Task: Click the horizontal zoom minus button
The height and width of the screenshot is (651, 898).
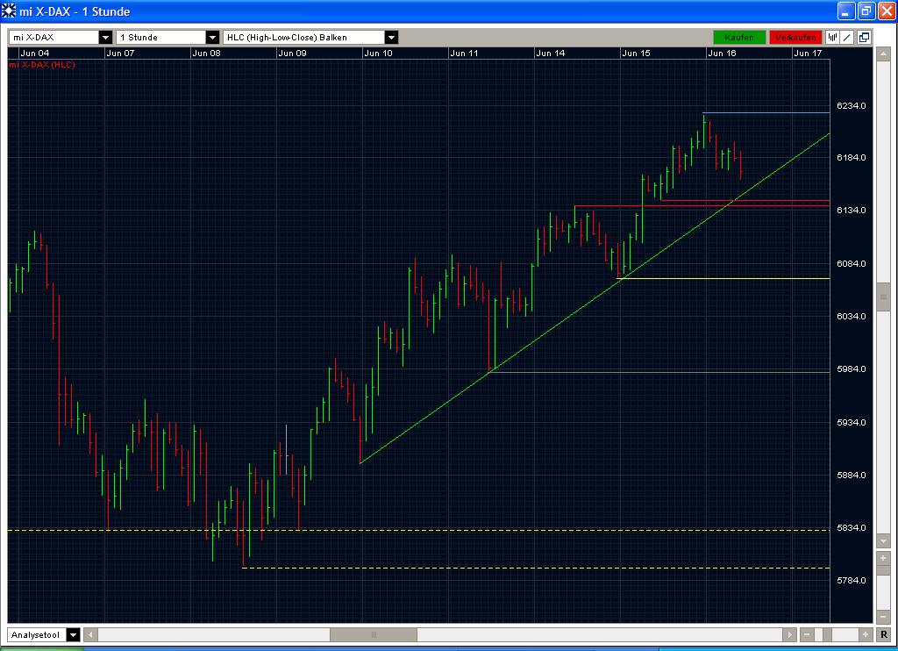Action: pyautogui.click(x=807, y=634)
